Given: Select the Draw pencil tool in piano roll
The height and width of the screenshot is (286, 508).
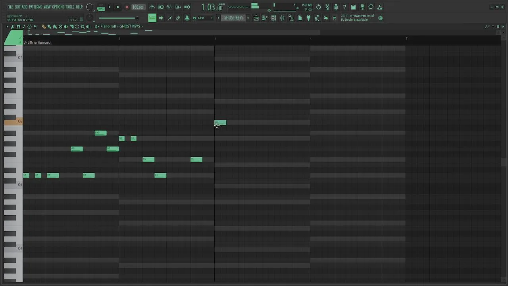Looking at the screenshot, I should point(44,27).
